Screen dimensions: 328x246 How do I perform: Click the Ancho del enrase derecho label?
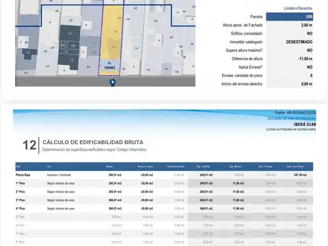tap(242, 84)
